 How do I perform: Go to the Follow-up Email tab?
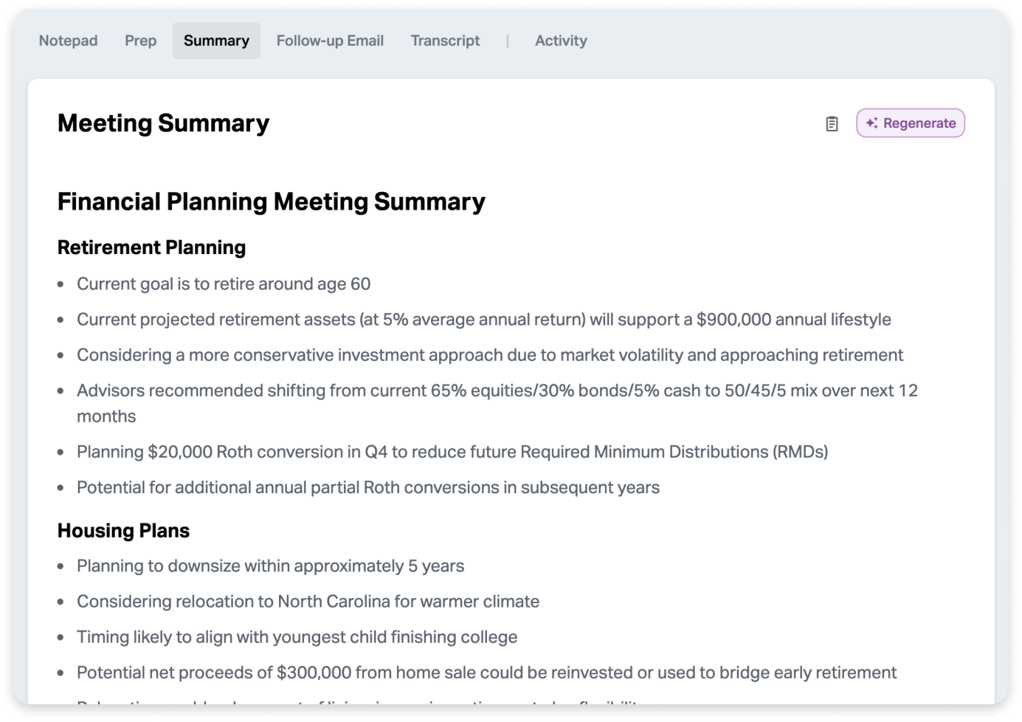[330, 41]
